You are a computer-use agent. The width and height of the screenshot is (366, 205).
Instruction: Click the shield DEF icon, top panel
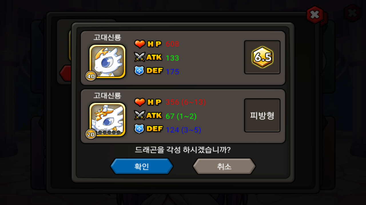(x=139, y=71)
